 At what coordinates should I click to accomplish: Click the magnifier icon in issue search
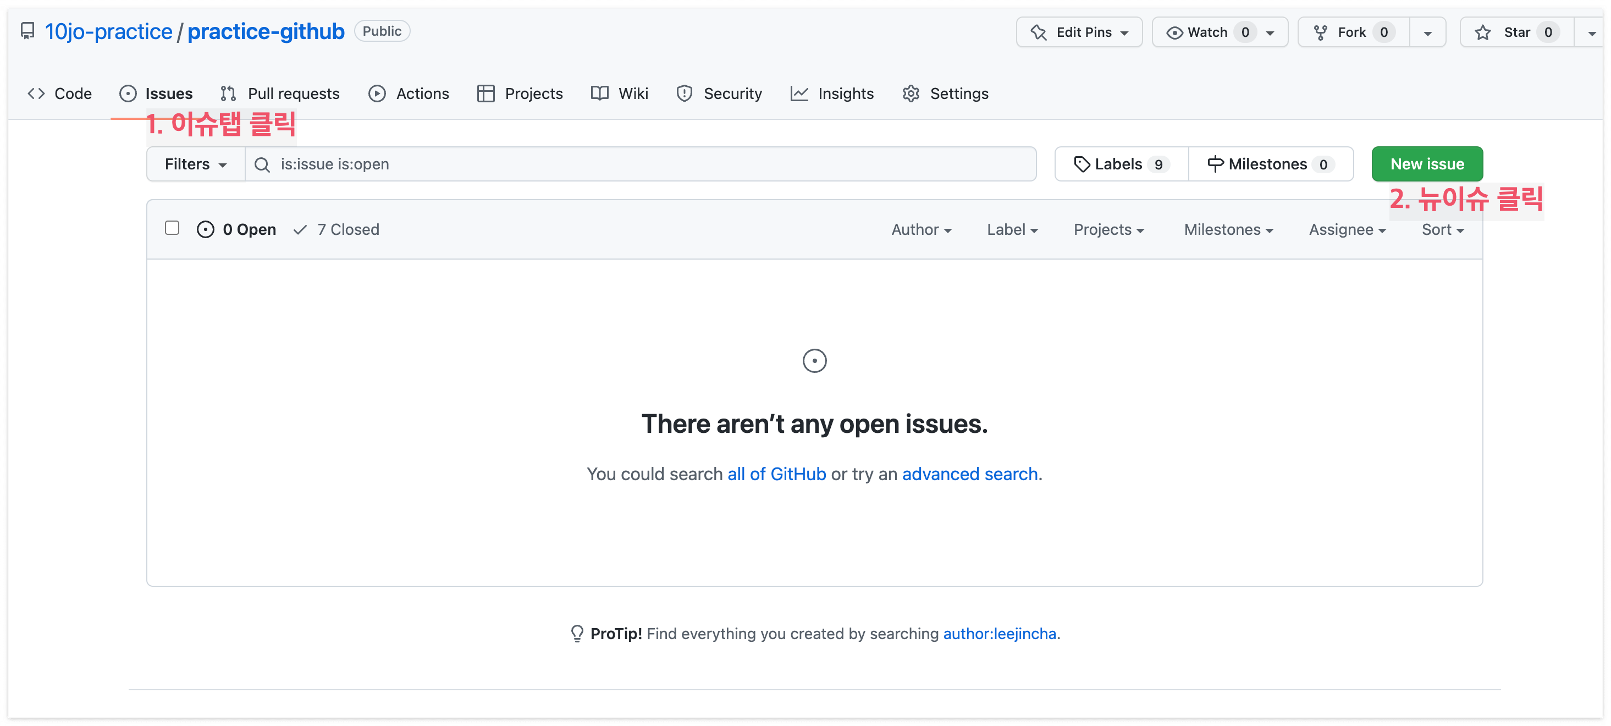(x=262, y=164)
